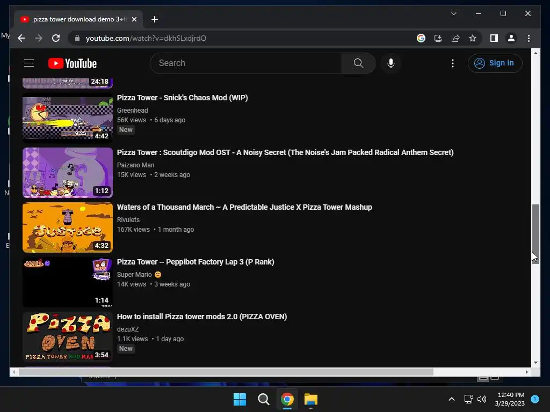Screen dimensions: 550x412
Task: Open Windows taskbar search
Action: (x=263, y=399)
